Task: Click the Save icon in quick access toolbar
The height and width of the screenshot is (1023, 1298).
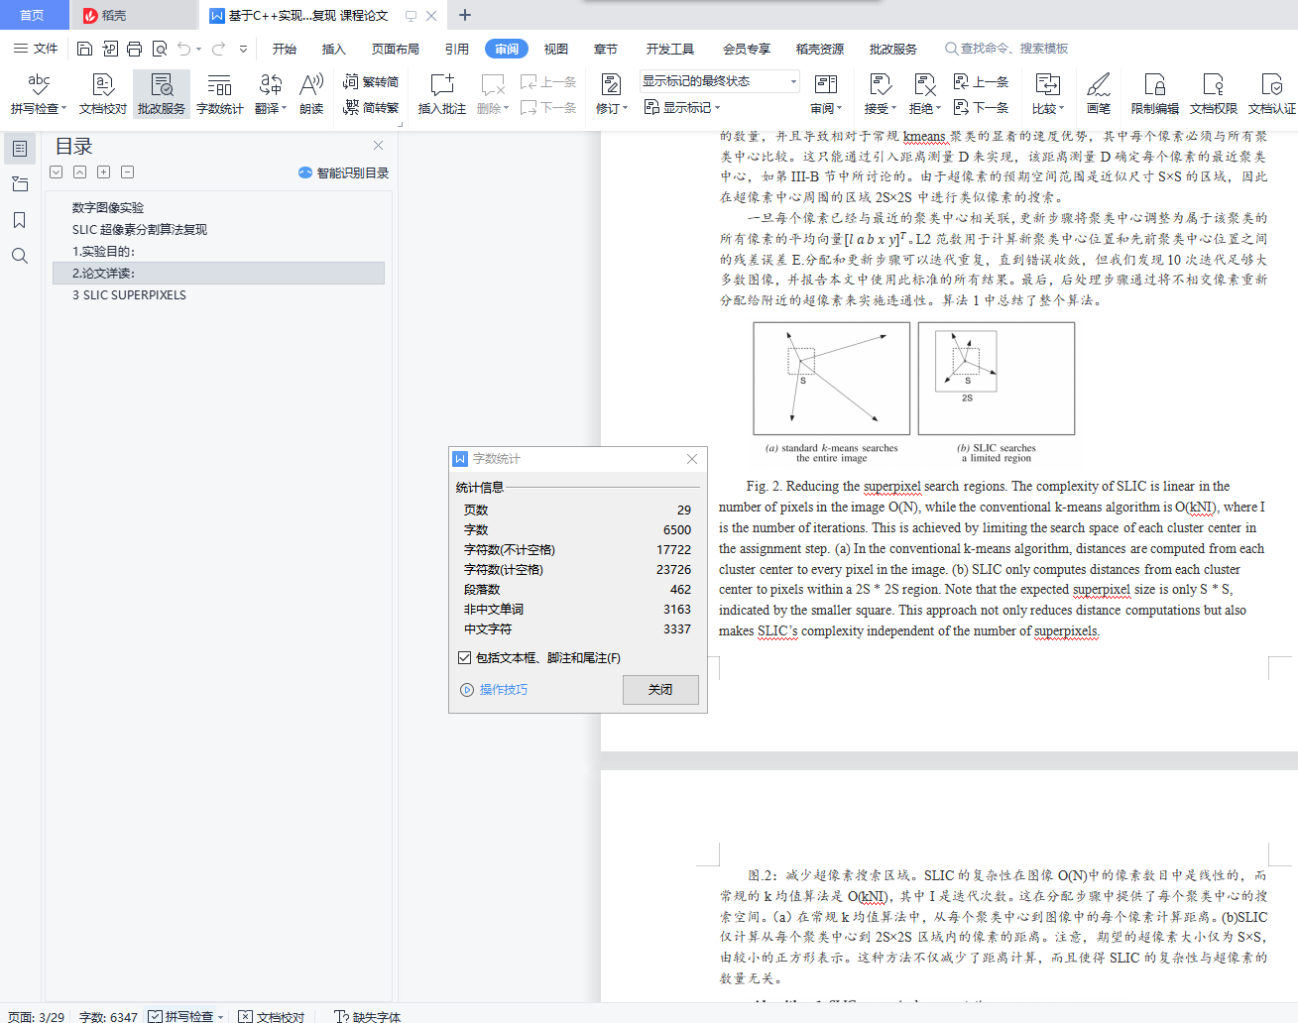Action: pyautogui.click(x=84, y=49)
